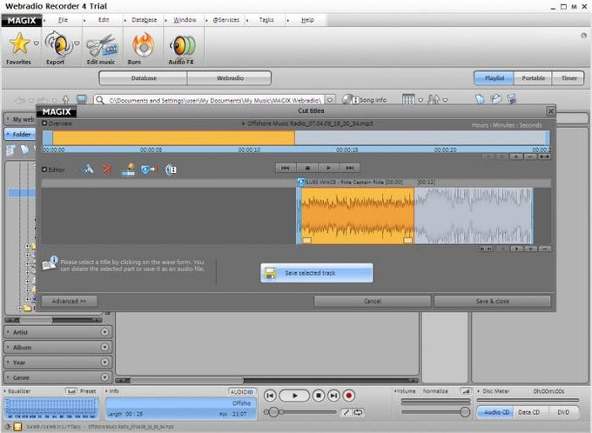The width and height of the screenshot is (592, 433).
Task: Toggle the Overview checkbox
Action: (44, 123)
